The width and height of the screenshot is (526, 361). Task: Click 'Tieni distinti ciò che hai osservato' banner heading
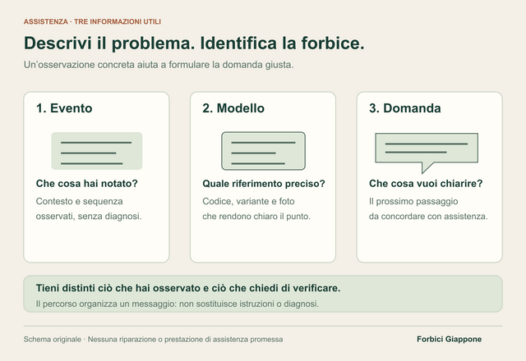coord(188,288)
